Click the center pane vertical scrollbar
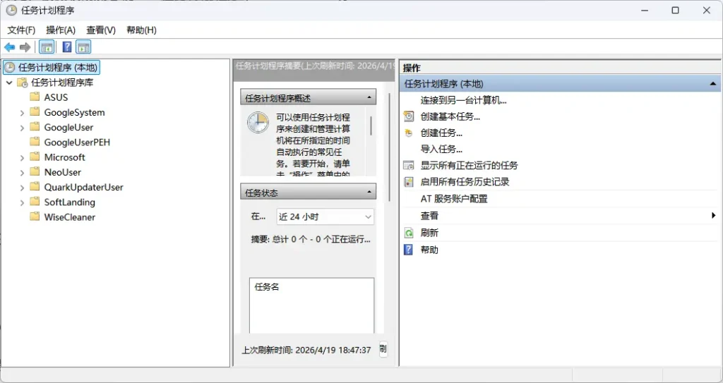The height and width of the screenshot is (383, 723). 390,147
